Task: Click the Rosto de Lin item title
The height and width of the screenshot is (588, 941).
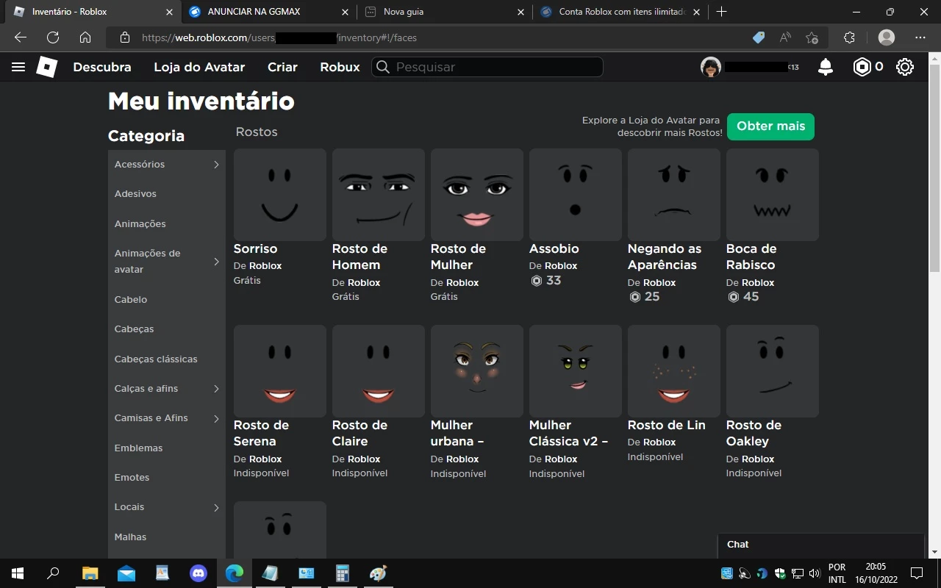Action: coord(667,425)
